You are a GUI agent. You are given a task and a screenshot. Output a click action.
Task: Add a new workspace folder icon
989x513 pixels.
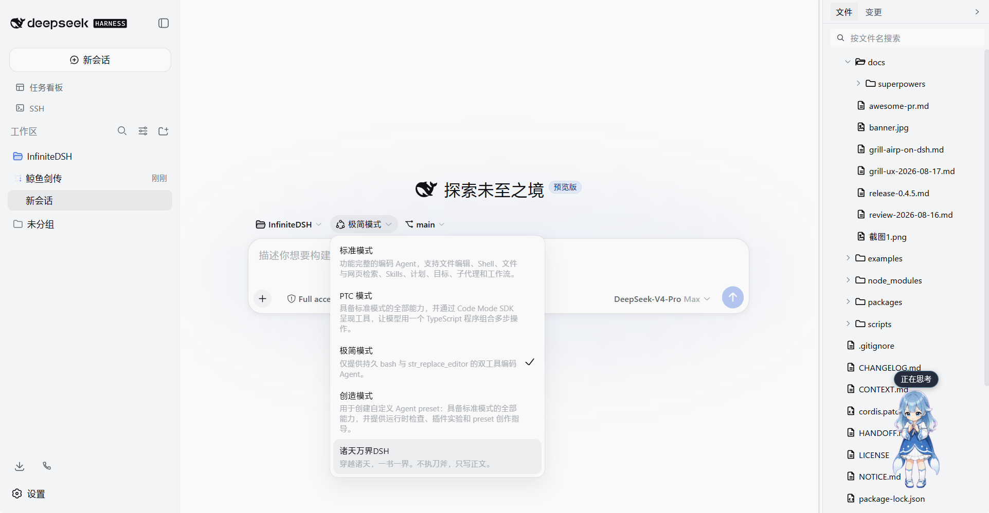pos(164,131)
